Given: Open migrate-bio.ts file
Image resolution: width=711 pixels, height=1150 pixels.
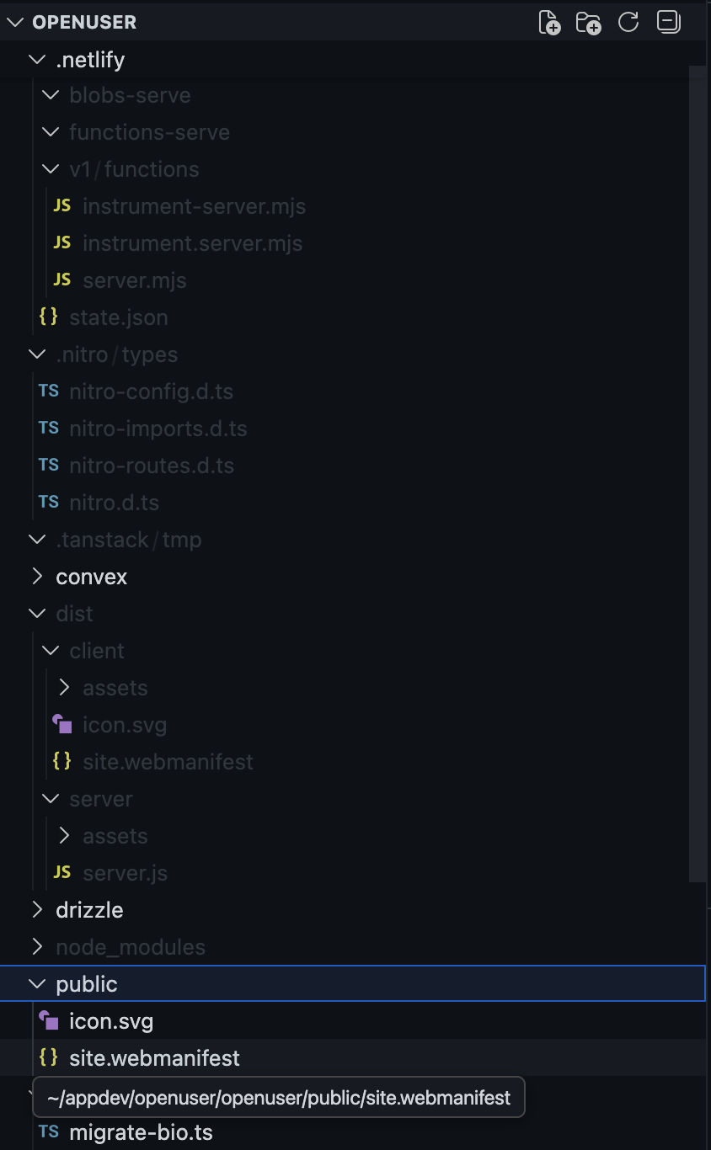Looking at the screenshot, I should click(141, 1132).
